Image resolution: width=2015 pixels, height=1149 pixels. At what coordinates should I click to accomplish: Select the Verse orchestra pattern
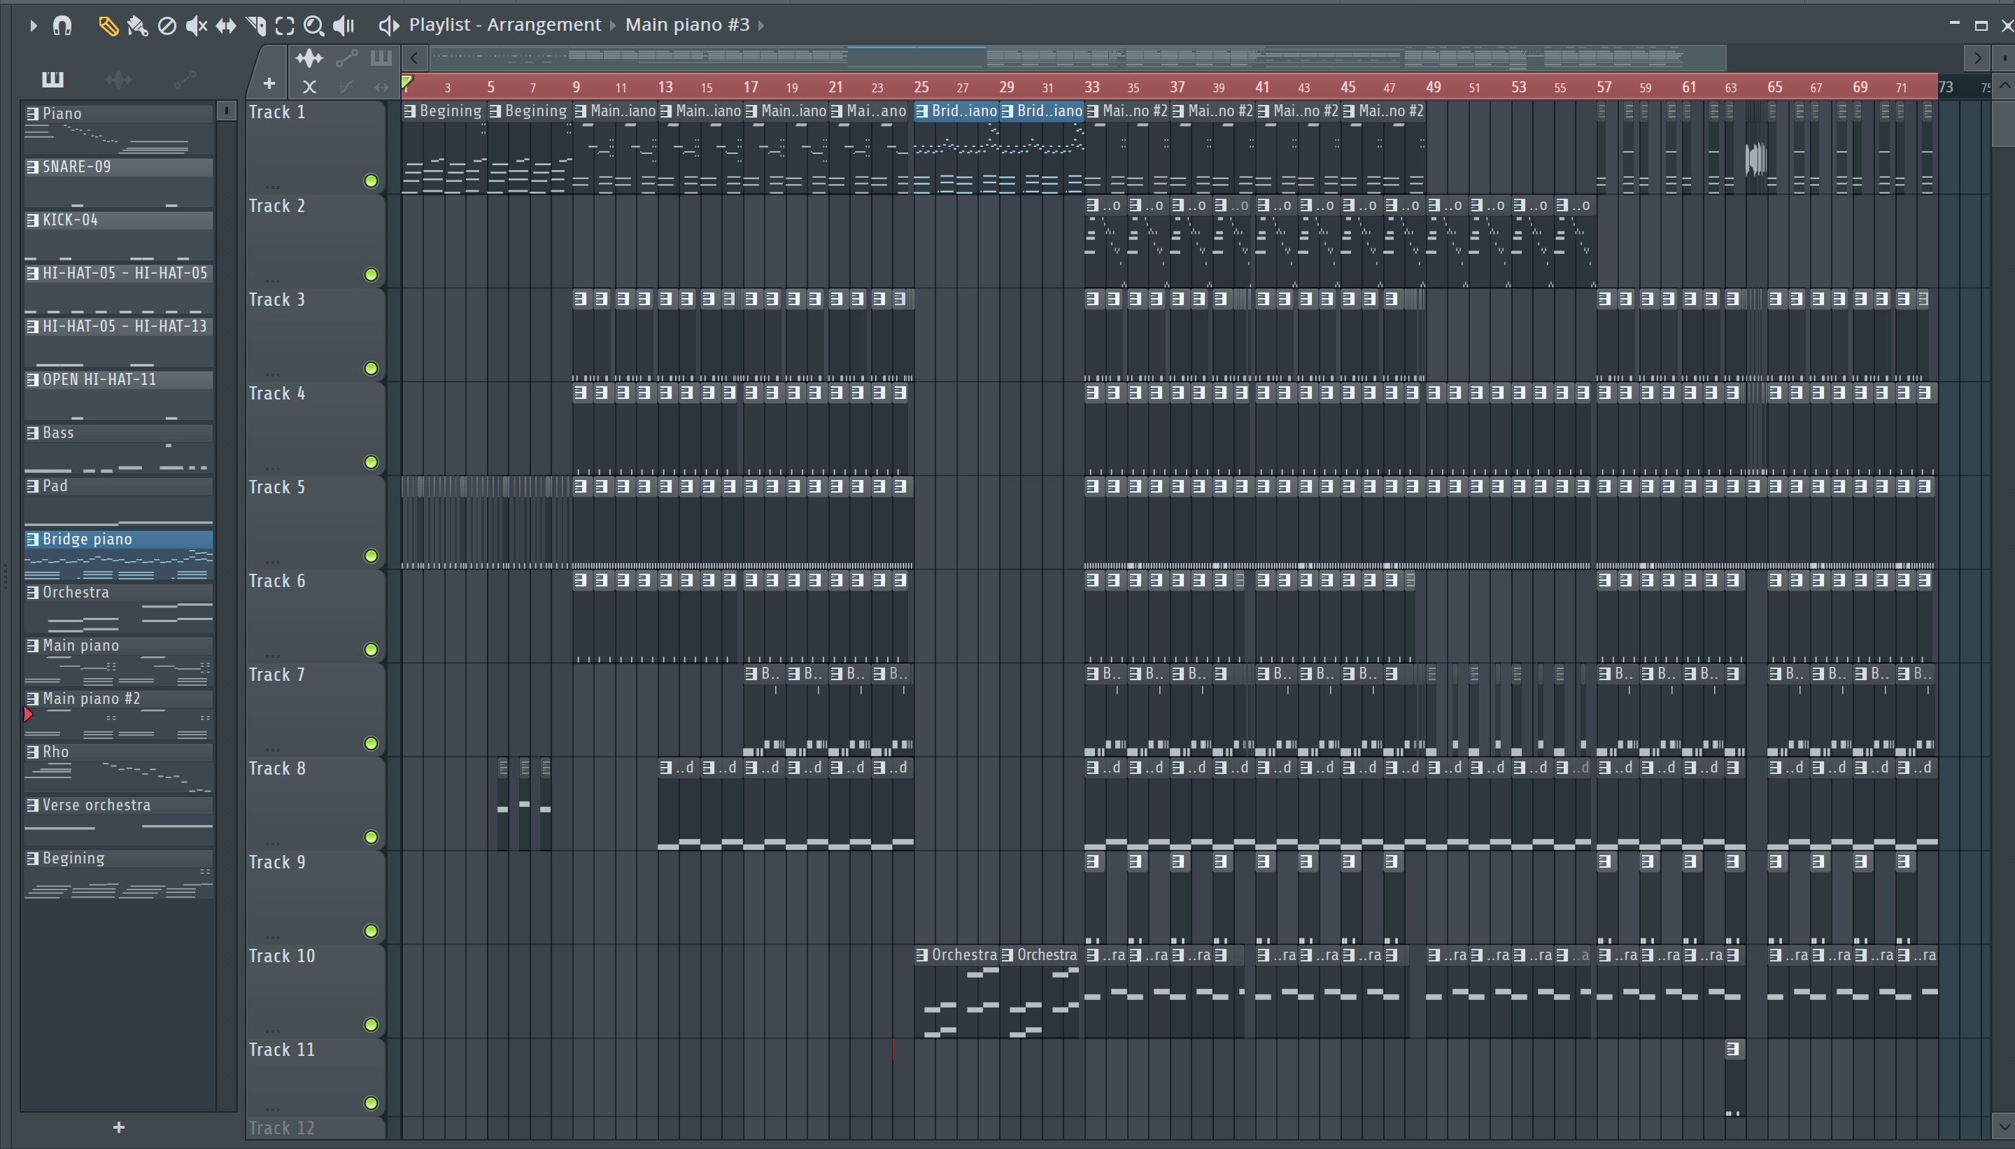(x=118, y=821)
